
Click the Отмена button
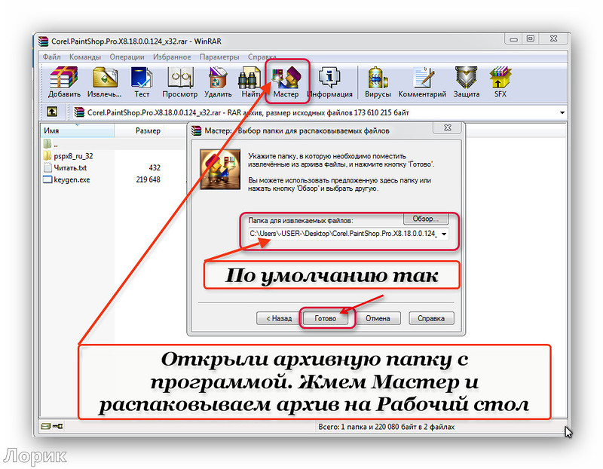[x=378, y=318]
